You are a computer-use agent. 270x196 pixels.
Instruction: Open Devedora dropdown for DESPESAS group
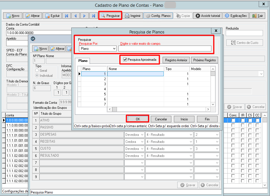click(134, 135)
